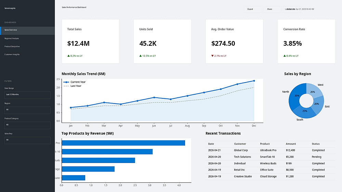Click the Pending status for Tech Solutions
This screenshot has height=192, width=342.
[316, 157]
